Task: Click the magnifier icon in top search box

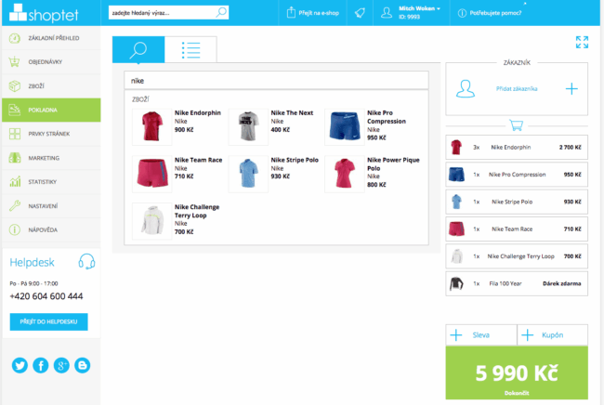Action: coord(221,12)
